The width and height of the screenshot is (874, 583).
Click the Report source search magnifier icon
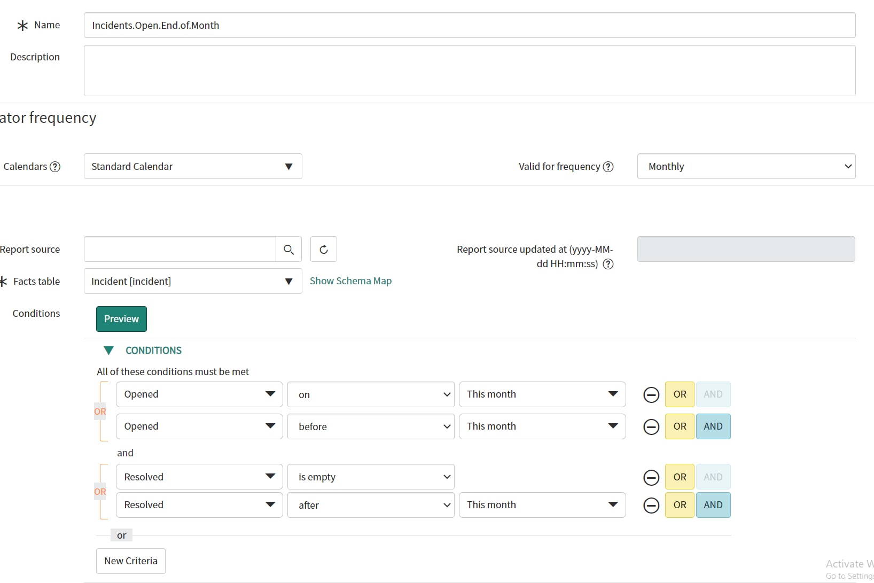pos(288,249)
